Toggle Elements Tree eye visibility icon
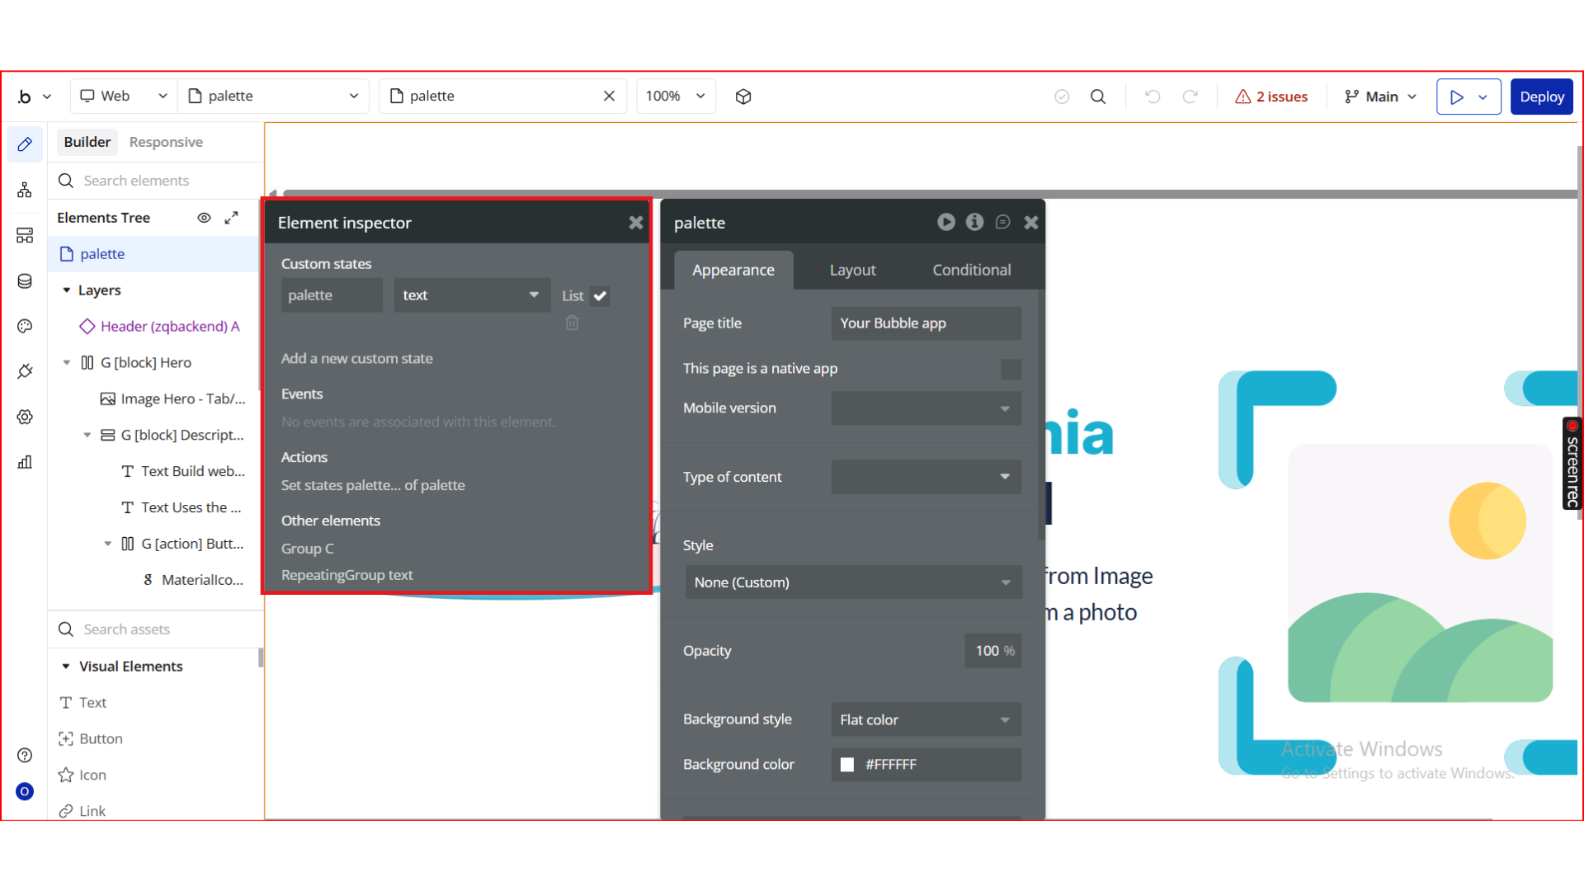The image size is (1584, 891). [204, 218]
